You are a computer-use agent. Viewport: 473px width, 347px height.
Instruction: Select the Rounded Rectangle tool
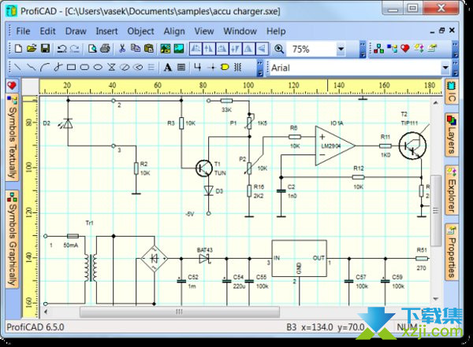[84, 67]
